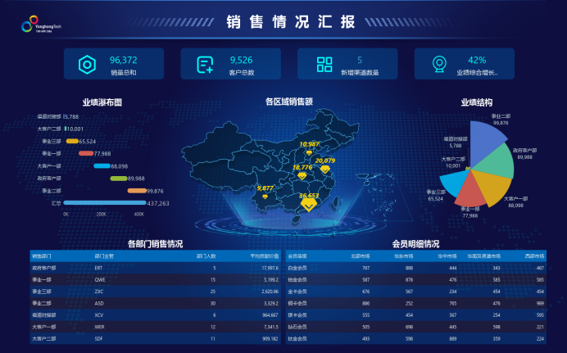Screen dimensions: 567x353
Task: Click the map diamond marker labeled 18,776
Action: point(302,175)
